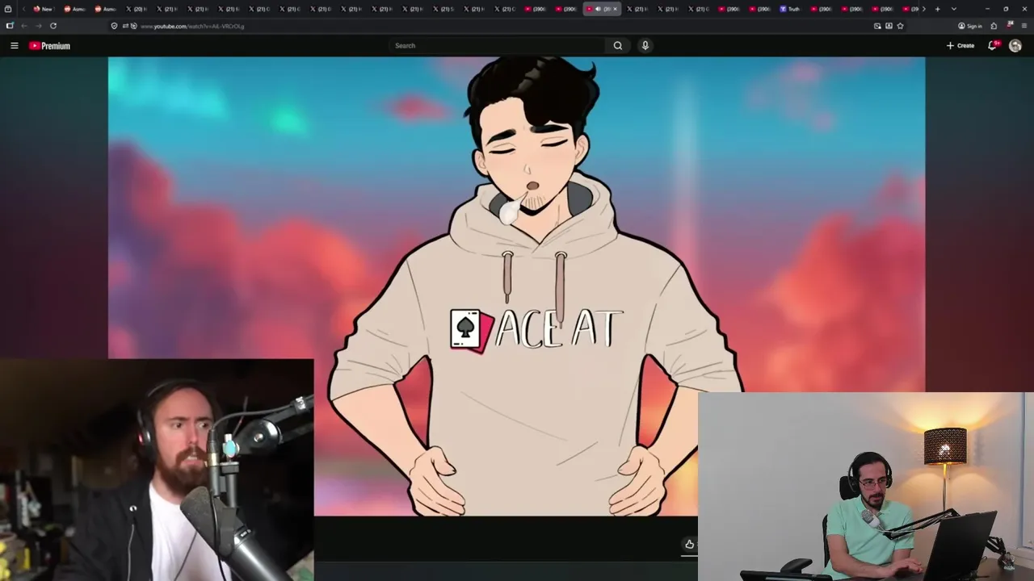Open the workspaces icon in tab bar
Viewport: 1034px width, 581px height.
(8, 9)
